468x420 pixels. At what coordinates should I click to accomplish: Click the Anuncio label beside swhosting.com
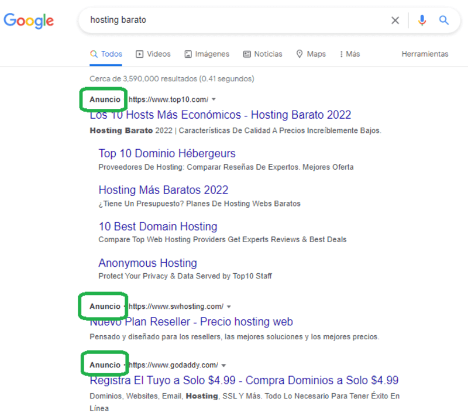(x=105, y=307)
